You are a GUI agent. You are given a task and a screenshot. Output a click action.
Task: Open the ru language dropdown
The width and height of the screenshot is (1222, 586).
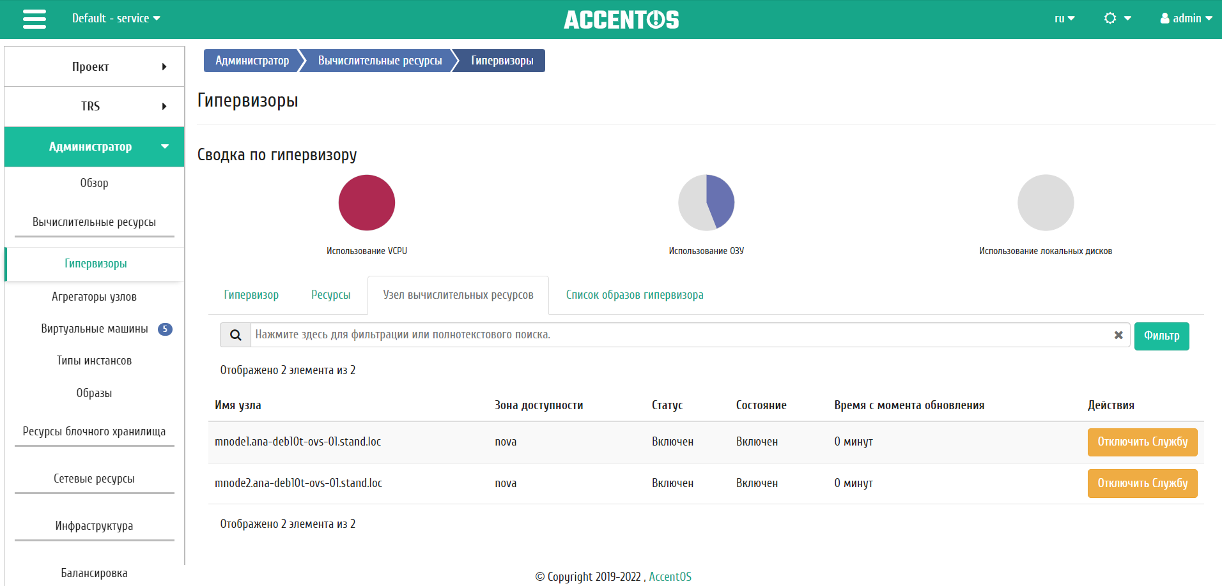(1064, 19)
